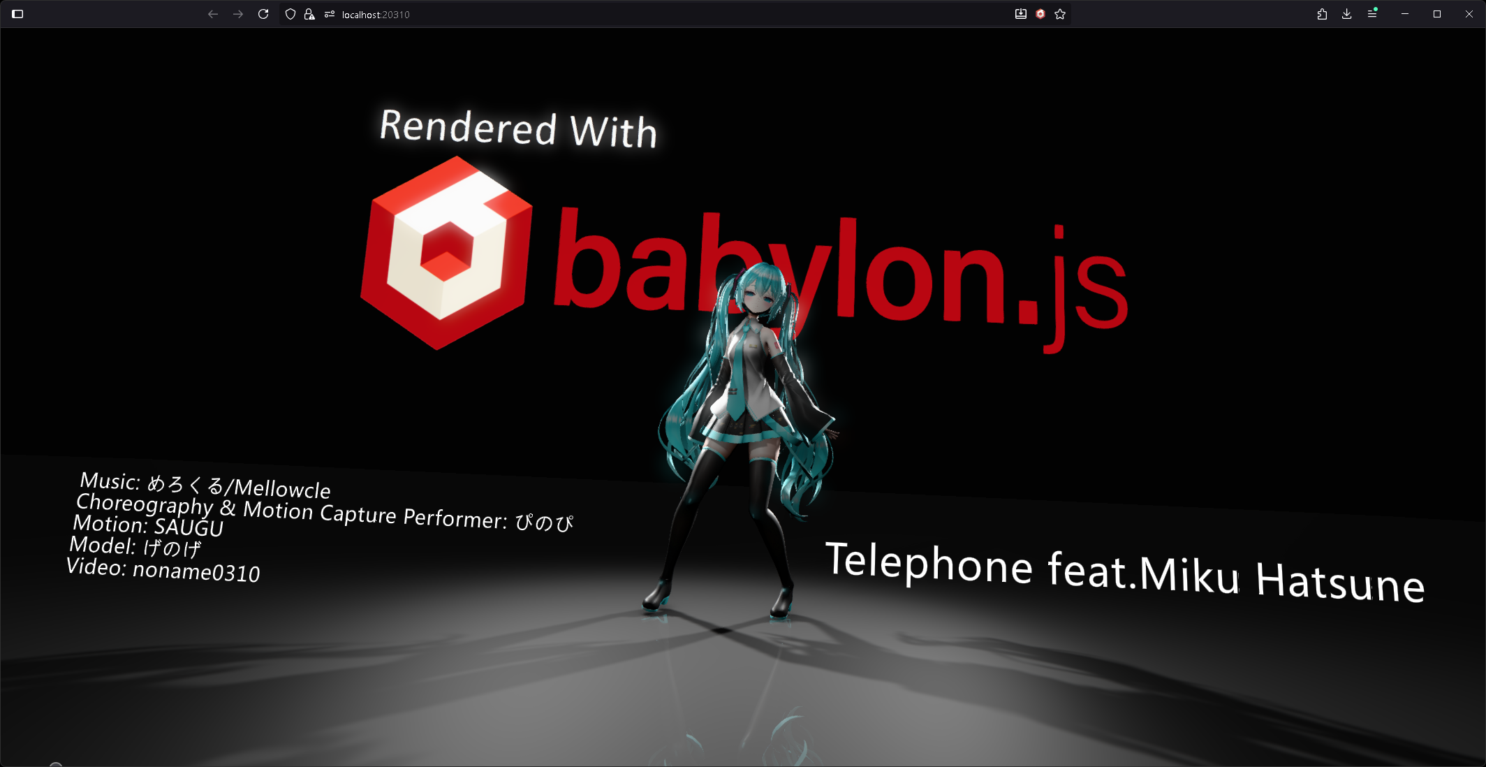Open the red extension icon in address bar
The width and height of the screenshot is (1486, 767).
coord(1040,14)
